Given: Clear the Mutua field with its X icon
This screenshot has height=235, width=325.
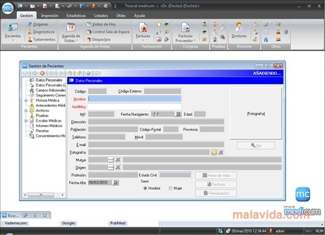Looking at the screenshot, I should click(118, 160).
